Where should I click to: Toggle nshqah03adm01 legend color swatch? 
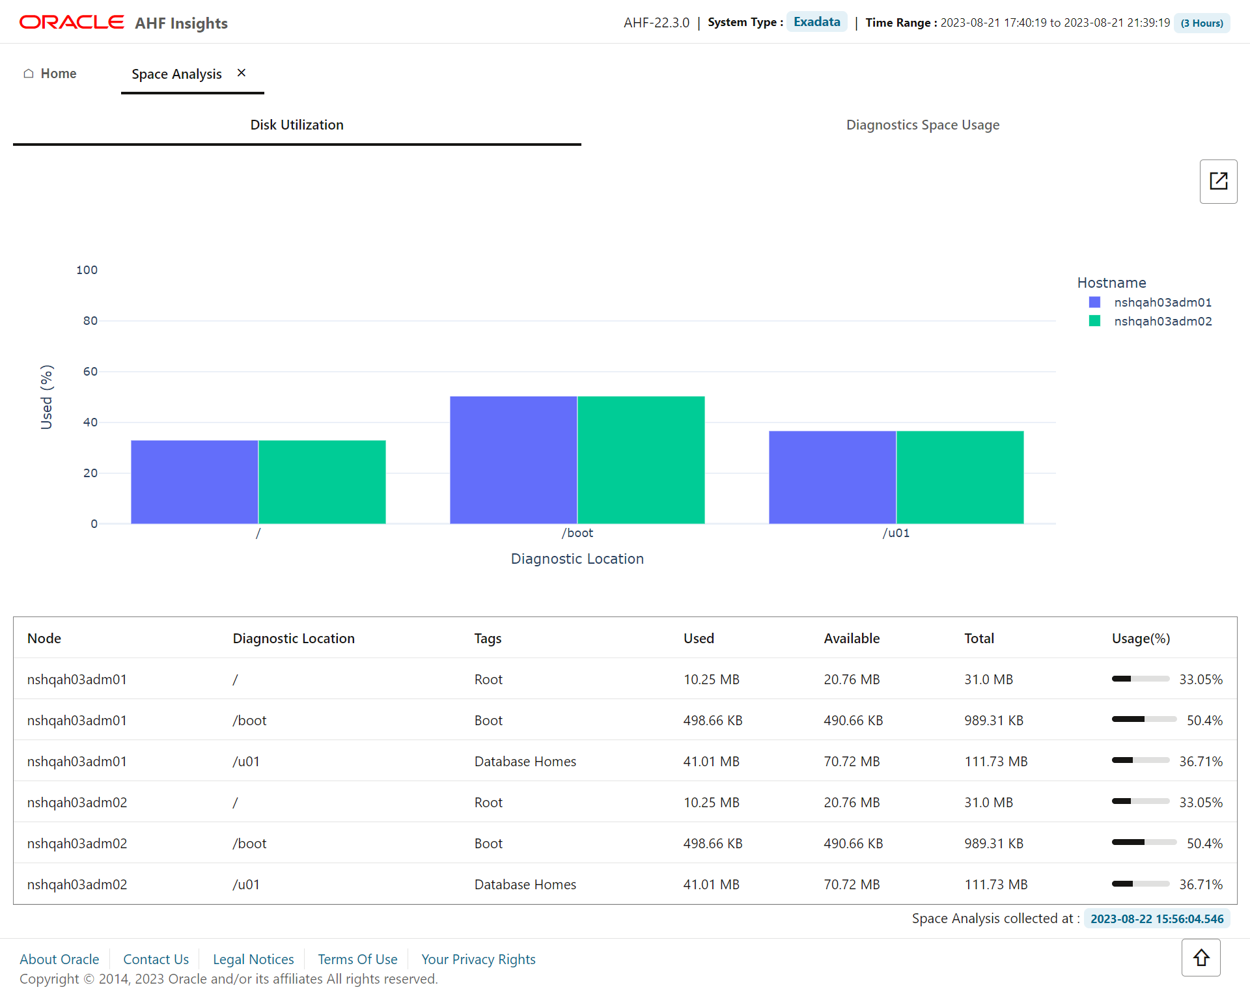1094,302
